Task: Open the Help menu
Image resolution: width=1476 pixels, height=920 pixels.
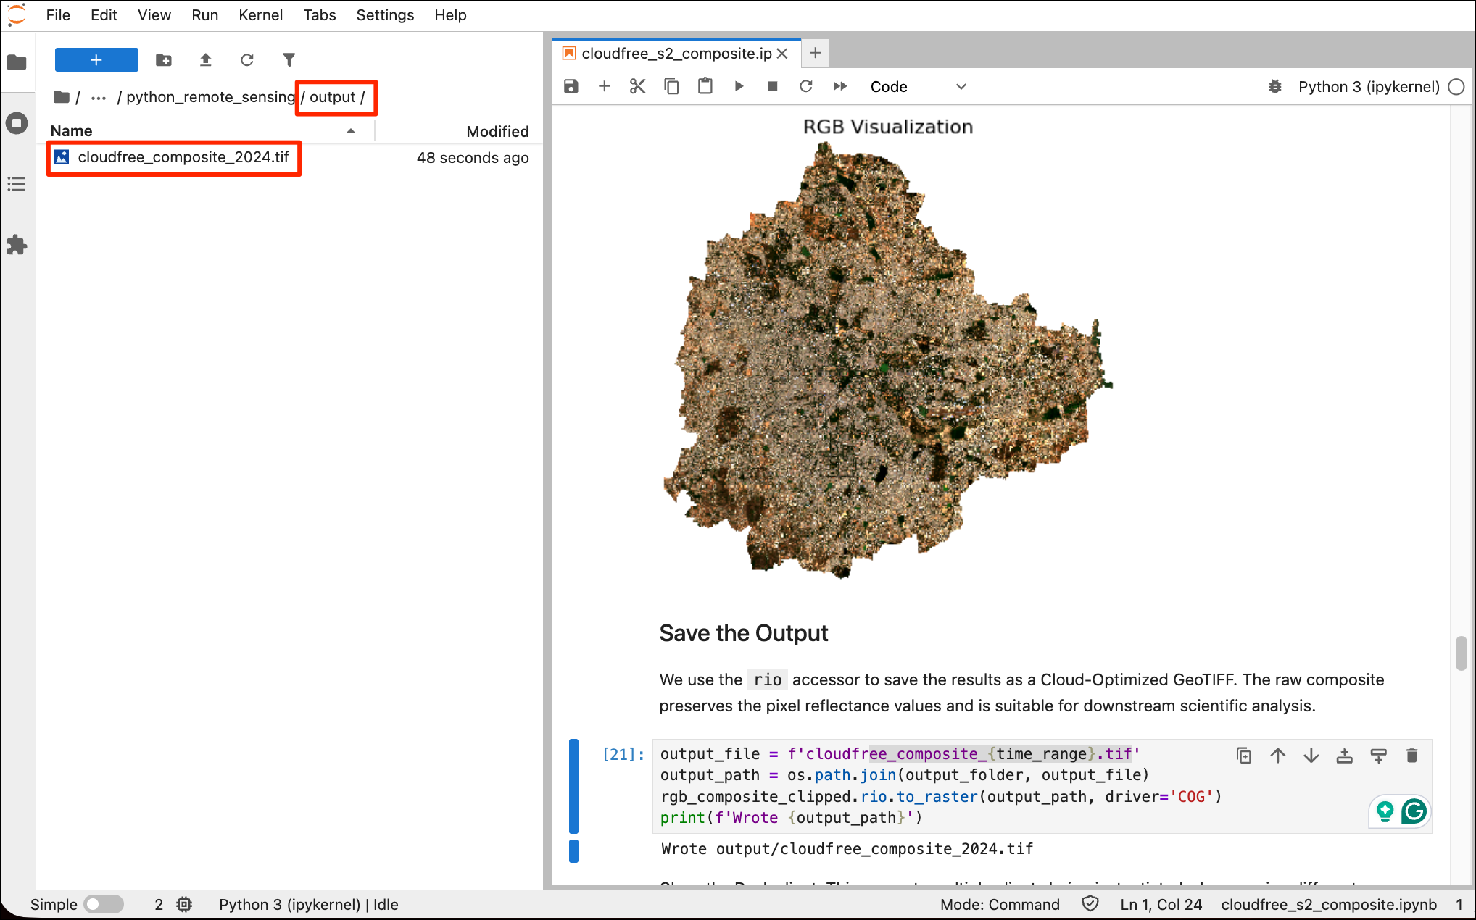Action: (x=450, y=15)
